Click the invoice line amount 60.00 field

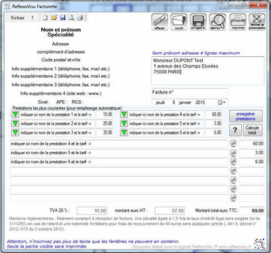[251, 143]
